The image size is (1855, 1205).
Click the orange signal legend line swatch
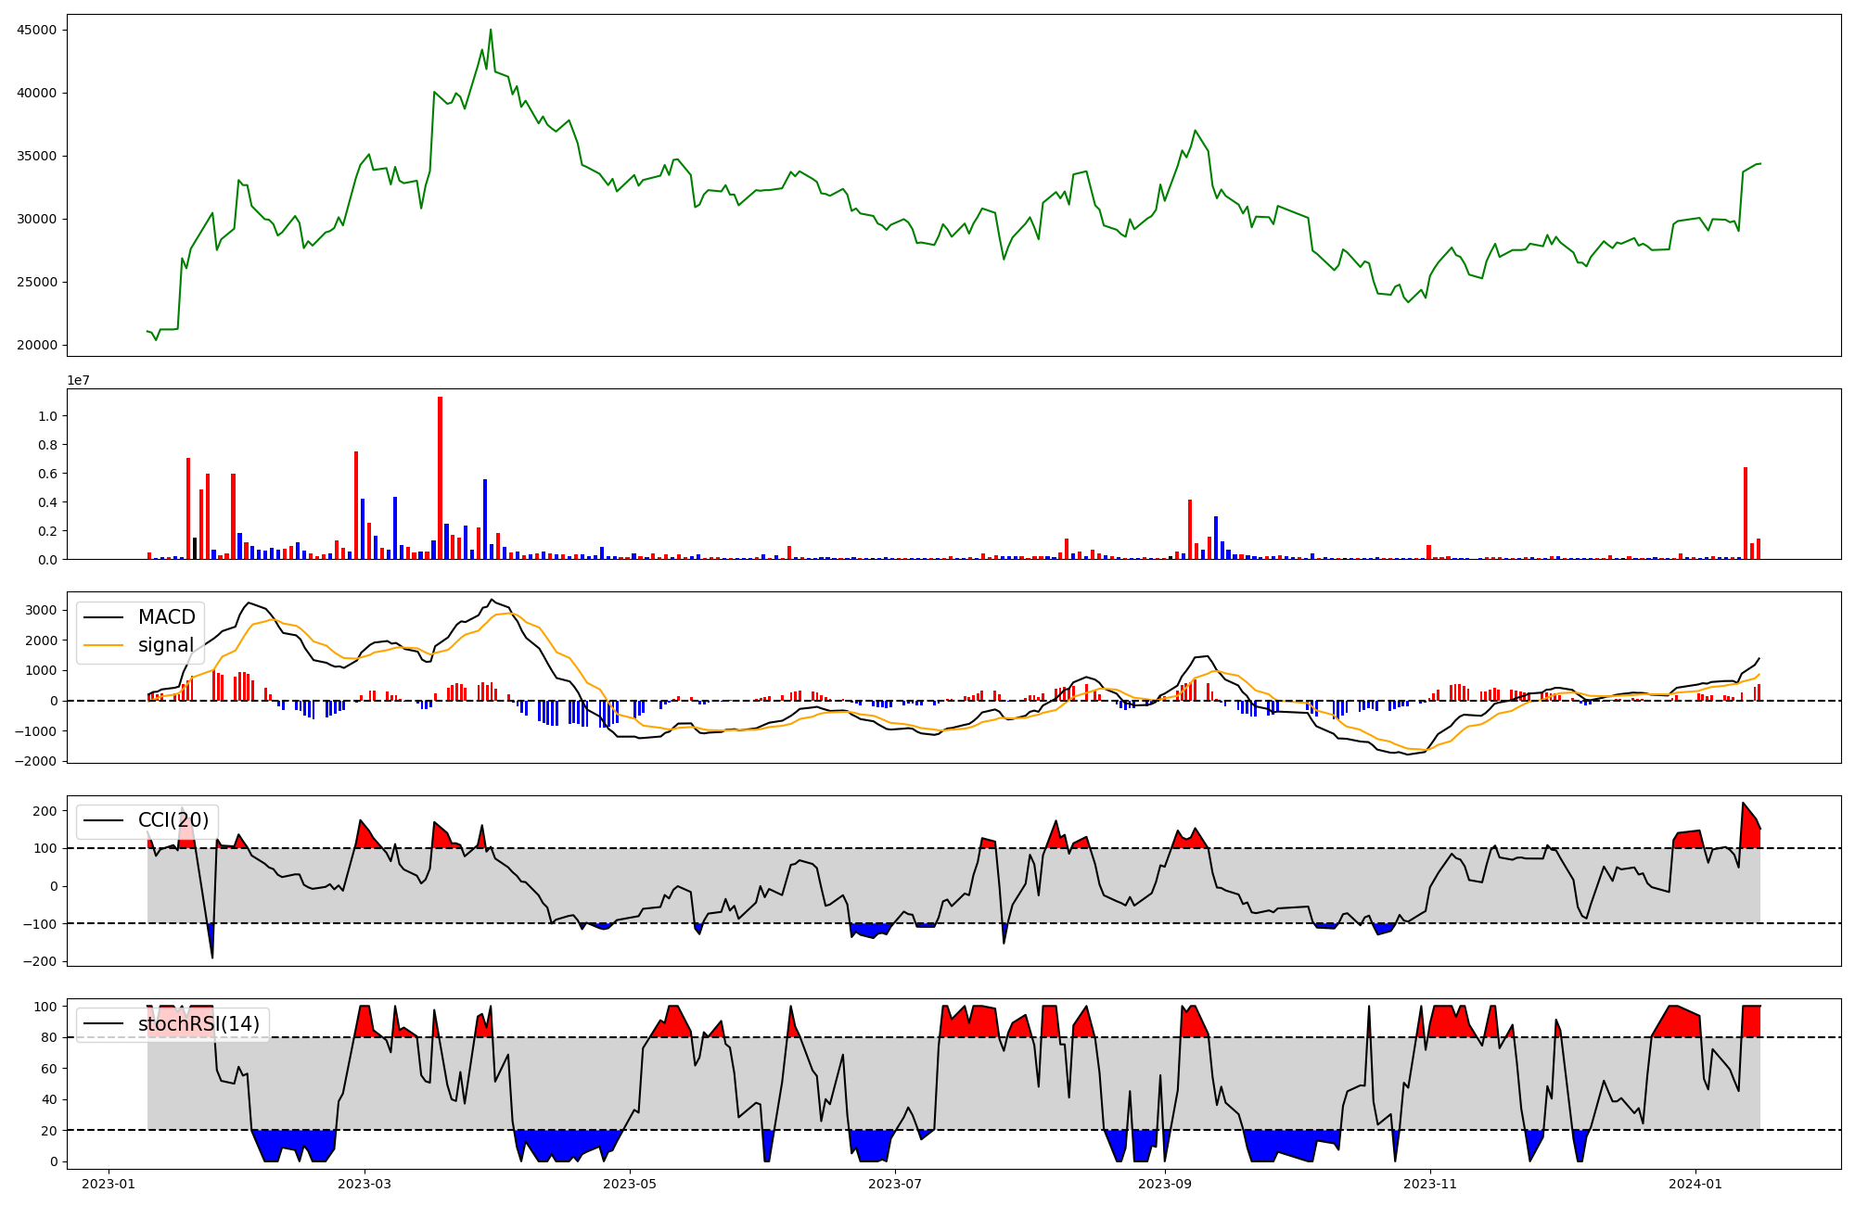pyautogui.click(x=103, y=645)
